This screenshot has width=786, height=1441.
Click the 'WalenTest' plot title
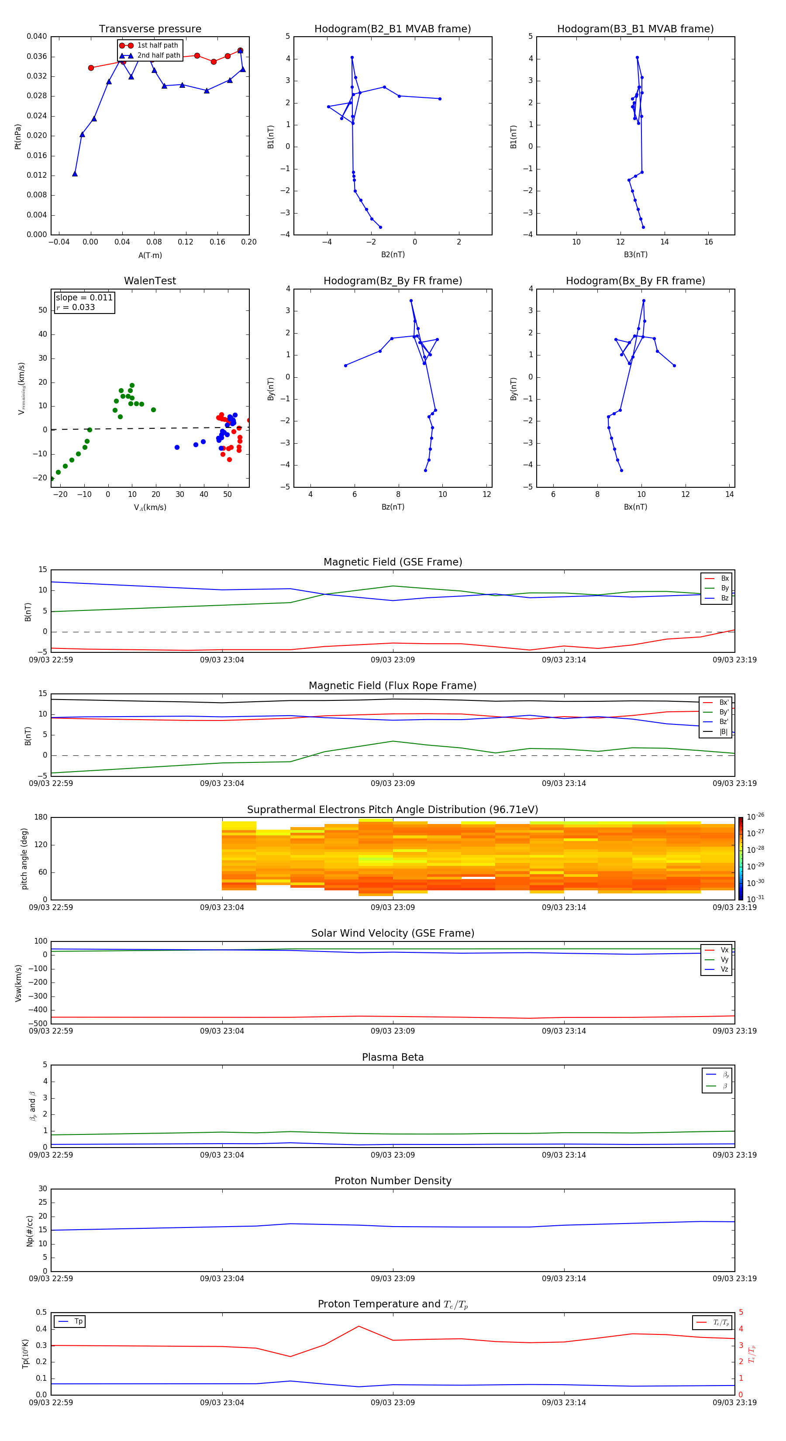150,281
